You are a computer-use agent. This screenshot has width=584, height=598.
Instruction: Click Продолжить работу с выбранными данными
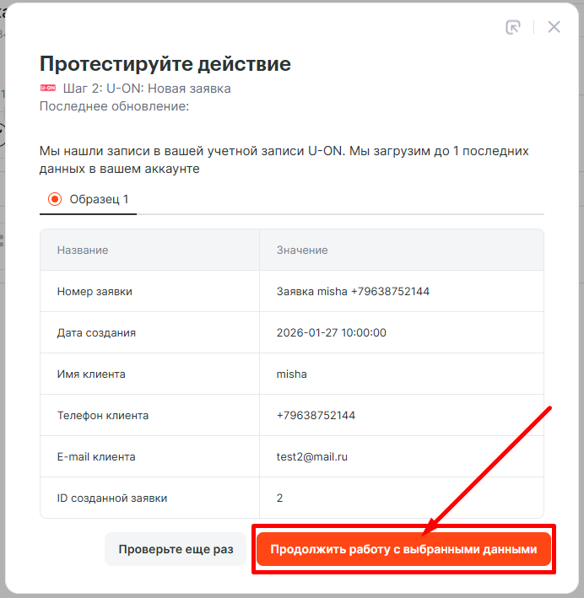pyautogui.click(x=403, y=549)
